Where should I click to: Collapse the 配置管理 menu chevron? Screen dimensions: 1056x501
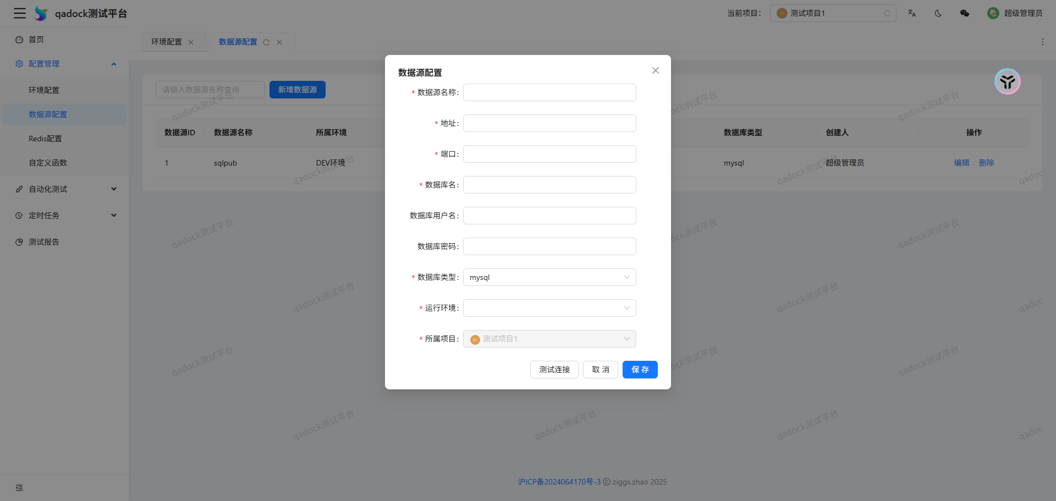click(x=114, y=64)
